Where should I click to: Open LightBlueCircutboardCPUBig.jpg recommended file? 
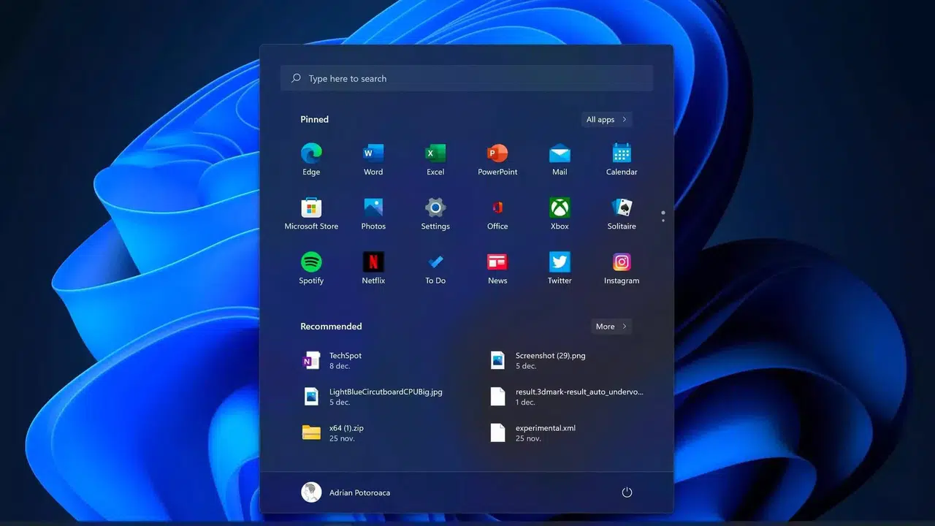pyautogui.click(x=386, y=392)
